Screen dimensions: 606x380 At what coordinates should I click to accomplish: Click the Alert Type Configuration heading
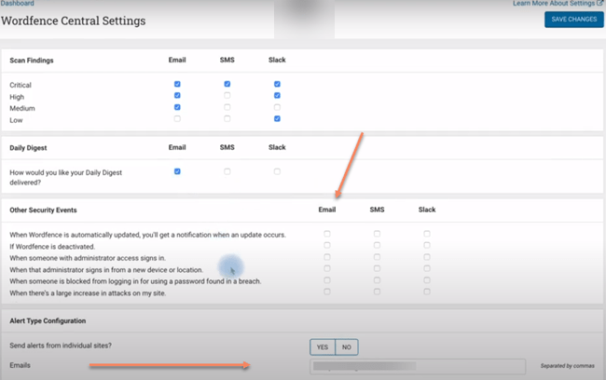(x=48, y=321)
